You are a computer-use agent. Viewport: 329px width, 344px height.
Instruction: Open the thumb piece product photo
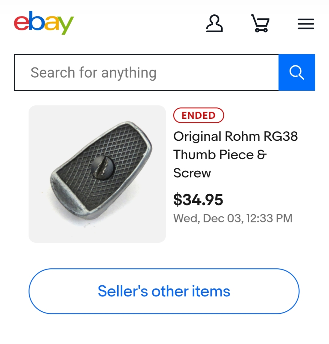(x=97, y=174)
